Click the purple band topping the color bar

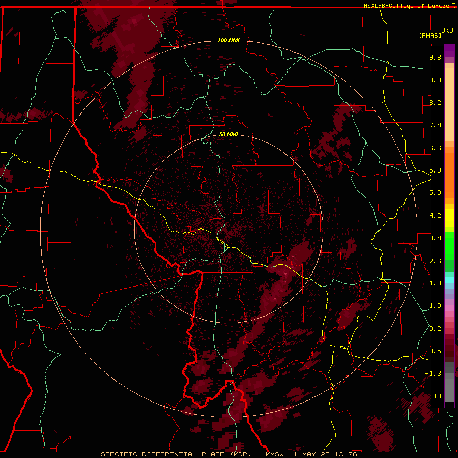[449, 51]
